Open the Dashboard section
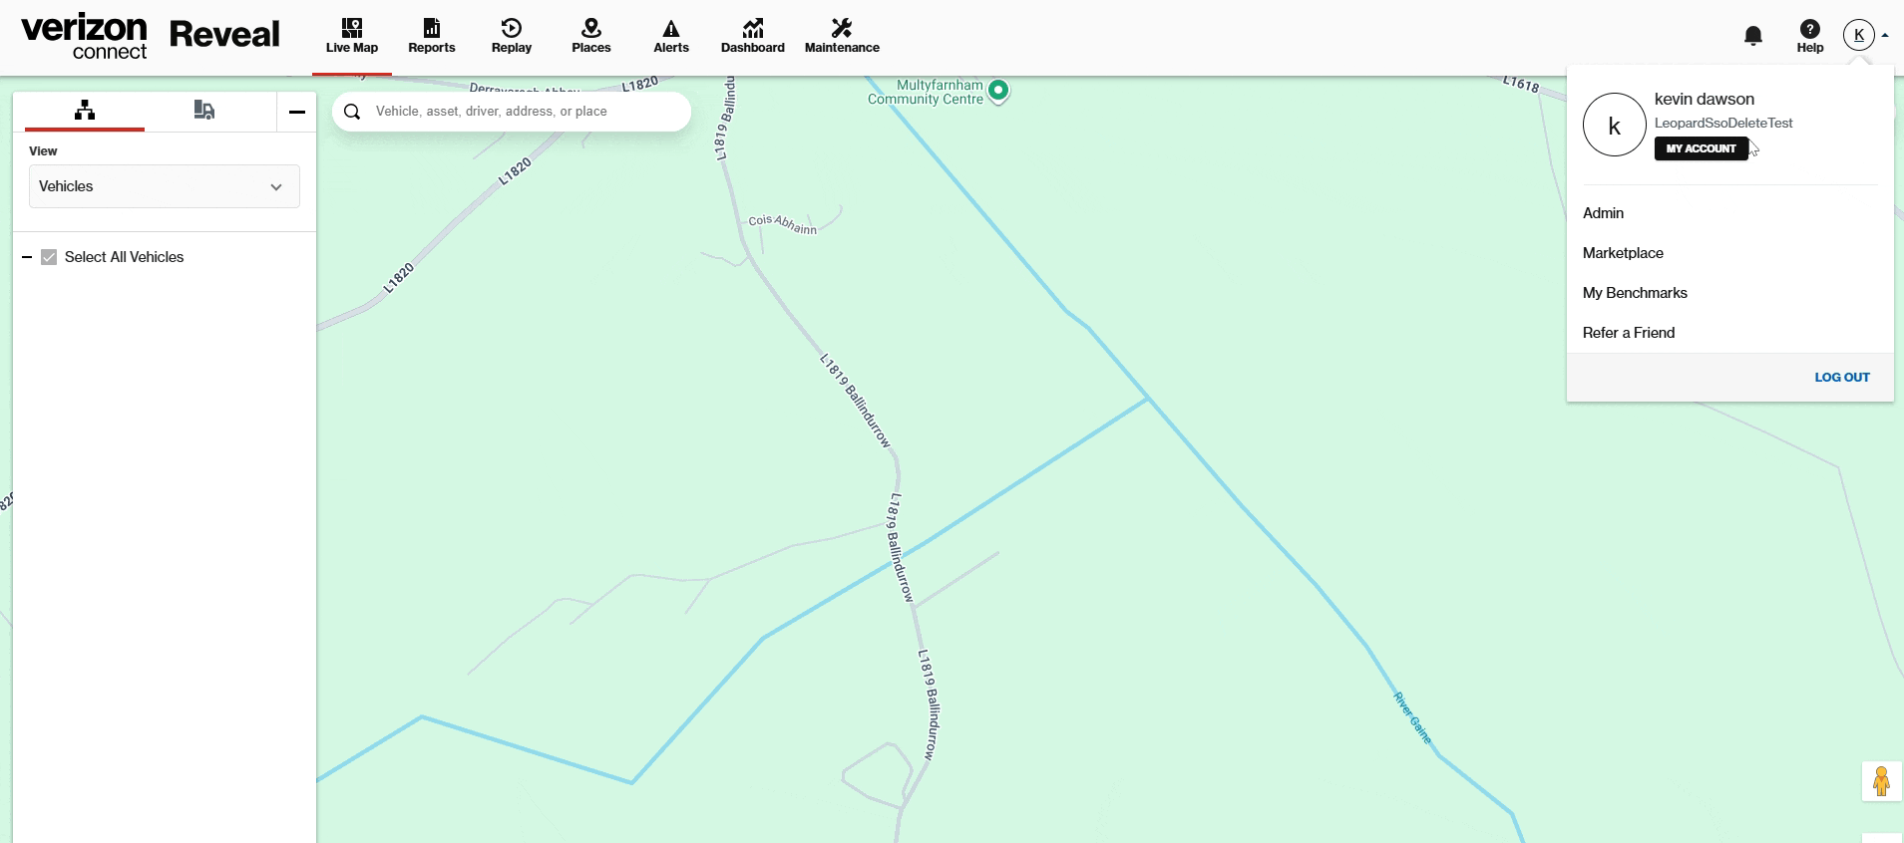The width and height of the screenshot is (1904, 843). pyautogui.click(x=753, y=37)
